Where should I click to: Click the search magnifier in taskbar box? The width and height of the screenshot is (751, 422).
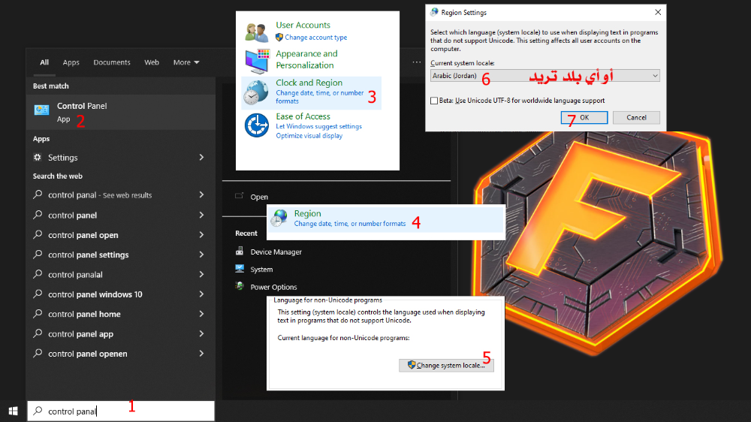click(38, 411)
